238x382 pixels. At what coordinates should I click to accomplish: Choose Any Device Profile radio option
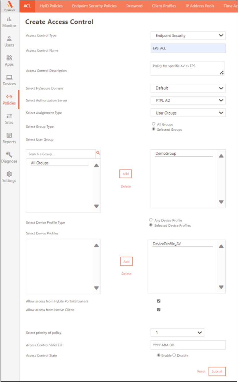(x=151, y=220)
